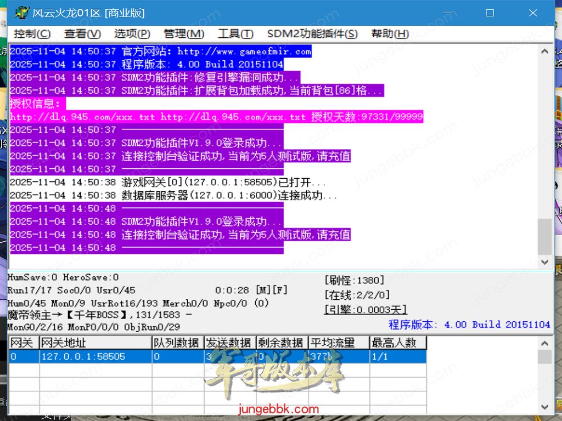Click the 网关地址 column header
562x421 pixels.
point(95,343)
